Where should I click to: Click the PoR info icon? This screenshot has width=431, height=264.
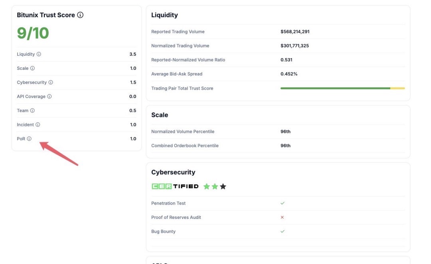coord(29,139)
